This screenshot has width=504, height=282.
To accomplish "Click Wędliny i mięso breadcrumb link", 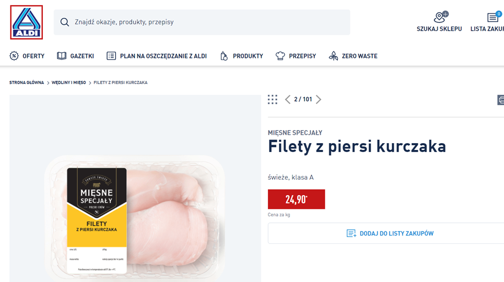I will coord(68,83).
